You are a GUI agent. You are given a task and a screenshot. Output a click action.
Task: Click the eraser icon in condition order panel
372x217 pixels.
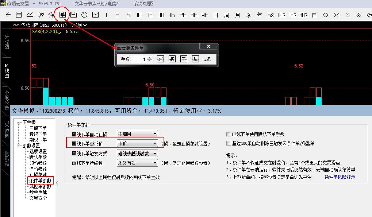tap(207, 59)
